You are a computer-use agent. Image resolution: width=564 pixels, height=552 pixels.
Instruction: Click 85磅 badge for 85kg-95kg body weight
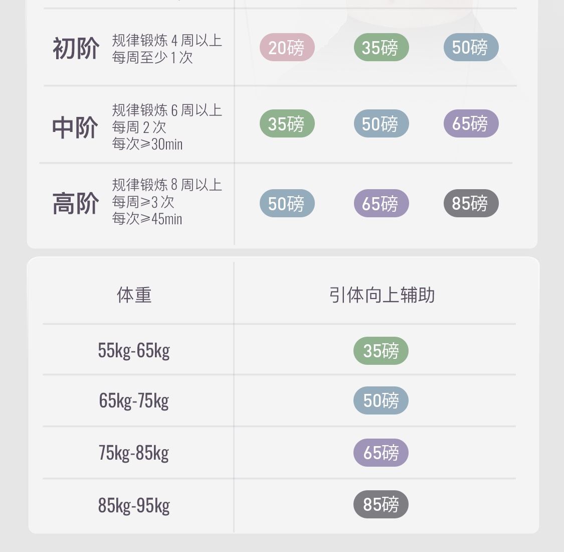(x=381, y=504)
